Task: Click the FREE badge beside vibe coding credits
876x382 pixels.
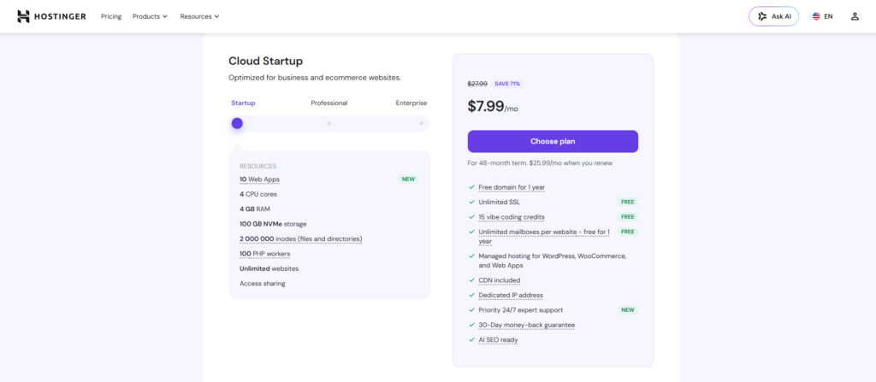Action: (627, 217)
